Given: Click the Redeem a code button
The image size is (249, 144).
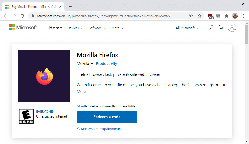Looking at the screenshot, I should 107,117.
